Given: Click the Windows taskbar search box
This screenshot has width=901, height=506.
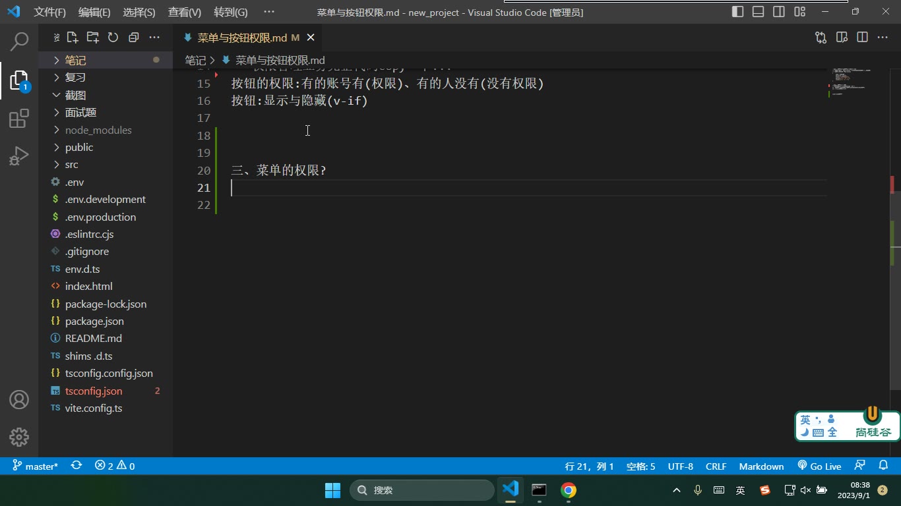Looking at the screenshot, I should (x=422, y=490).
